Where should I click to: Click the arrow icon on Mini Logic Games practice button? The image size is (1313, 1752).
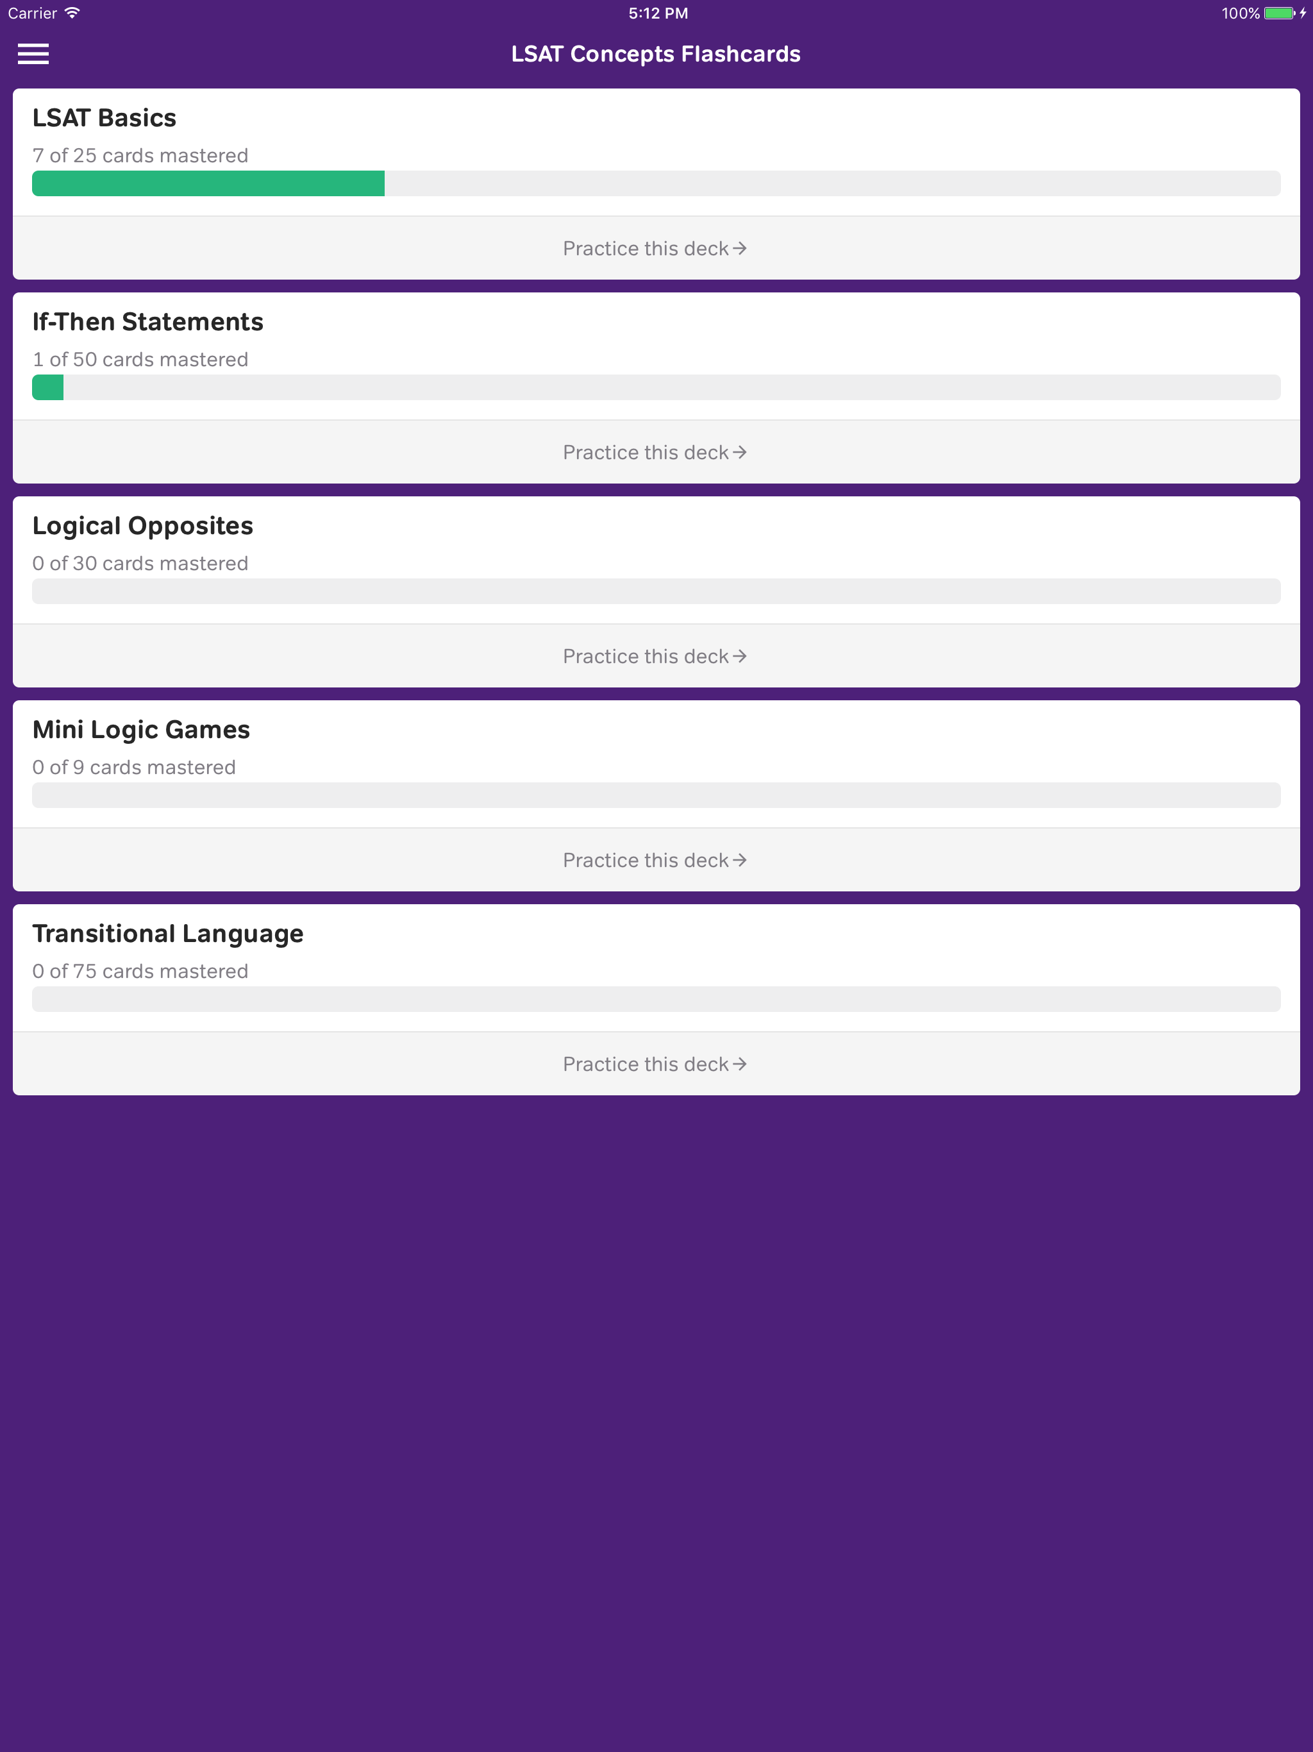click(741, 859)
